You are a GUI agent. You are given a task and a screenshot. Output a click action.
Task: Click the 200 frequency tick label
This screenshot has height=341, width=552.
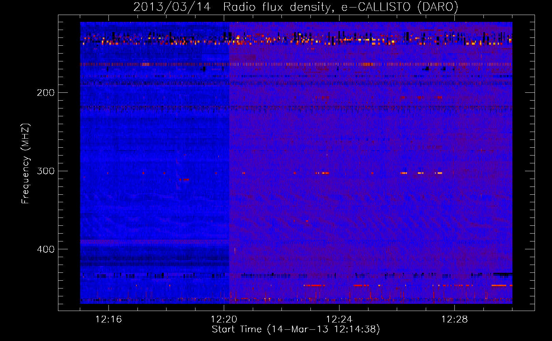pos(46,93)
